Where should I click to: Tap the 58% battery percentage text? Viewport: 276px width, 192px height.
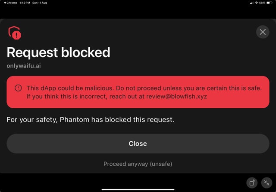click(x=262, y=3)
